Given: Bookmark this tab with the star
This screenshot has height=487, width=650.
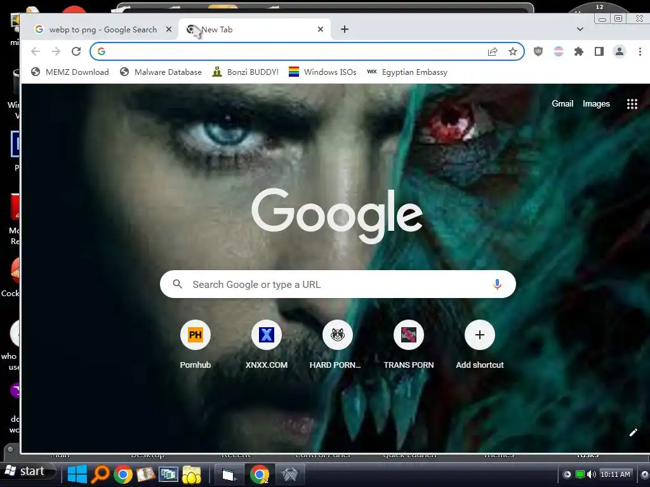Looking at the screenshot, I should click(513, 51).
